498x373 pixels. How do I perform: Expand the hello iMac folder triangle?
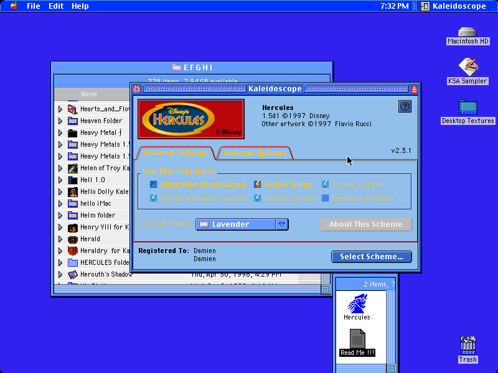pos(60,204)
